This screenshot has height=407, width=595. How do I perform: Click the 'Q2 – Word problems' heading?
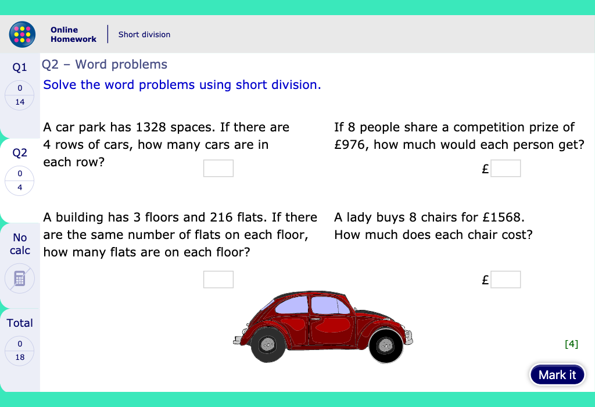(x=105, y=65)
